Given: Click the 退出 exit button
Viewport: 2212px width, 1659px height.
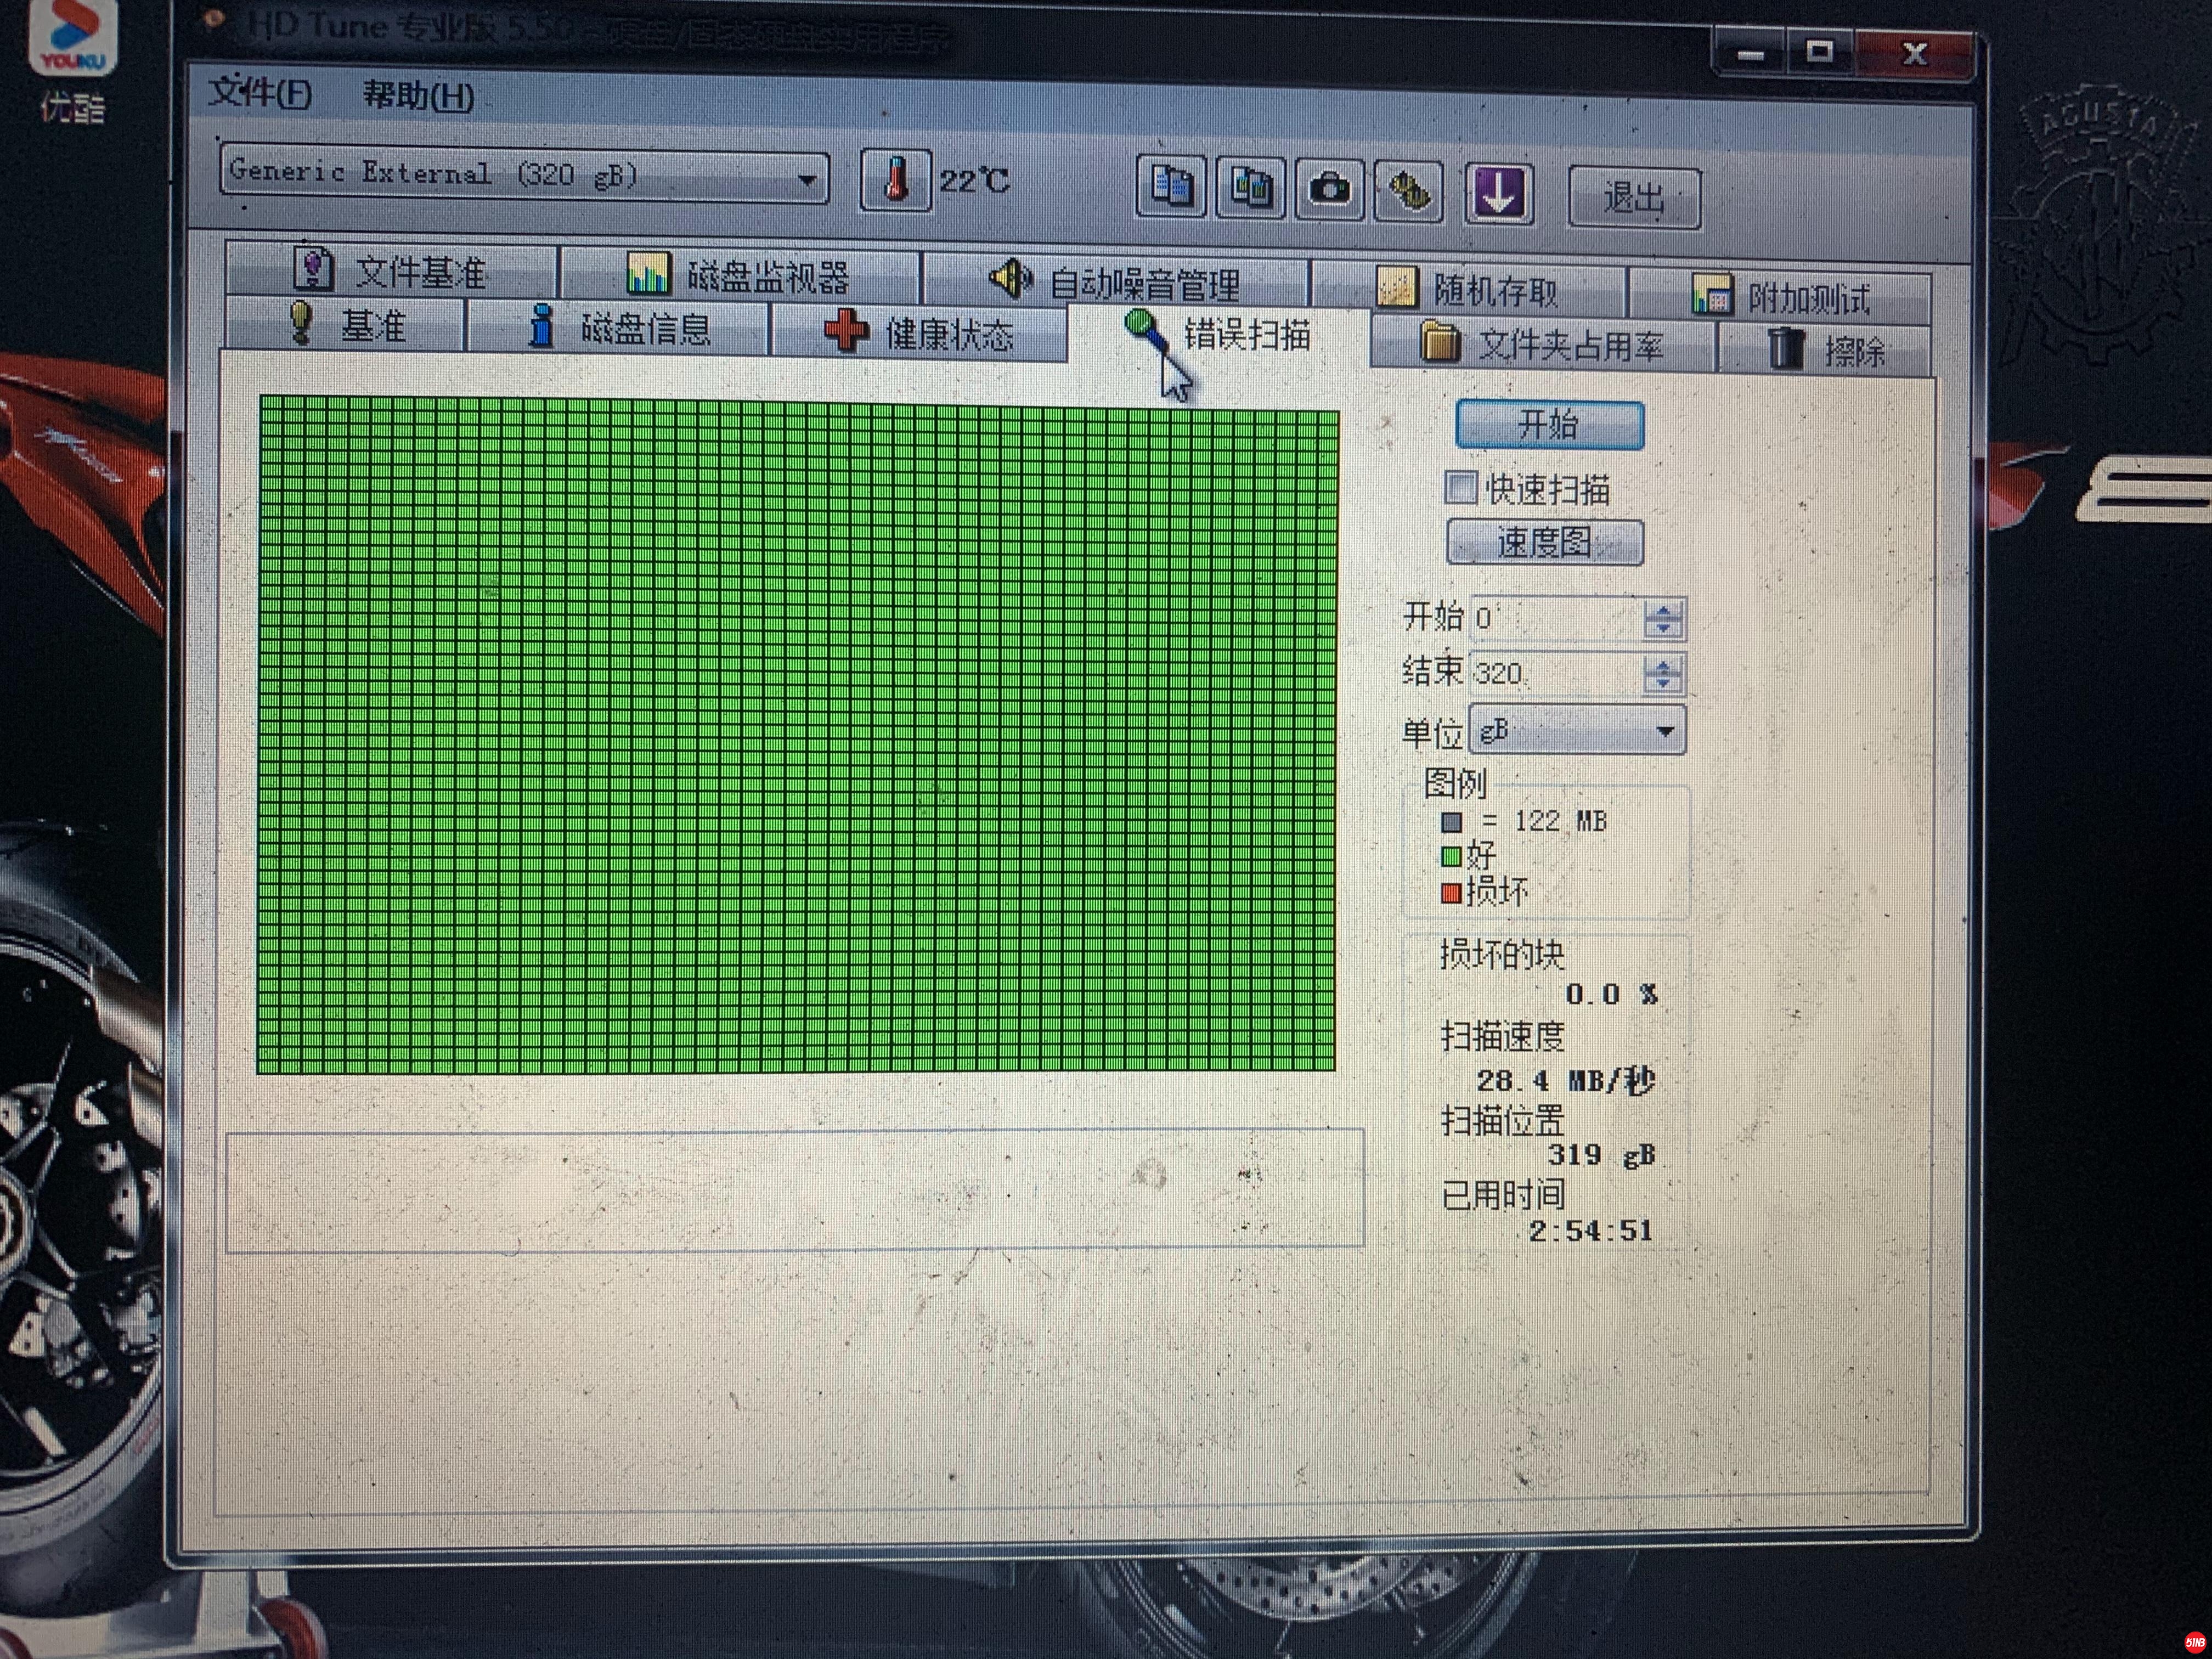Looking at the screenshot, I should [1633, 198].
